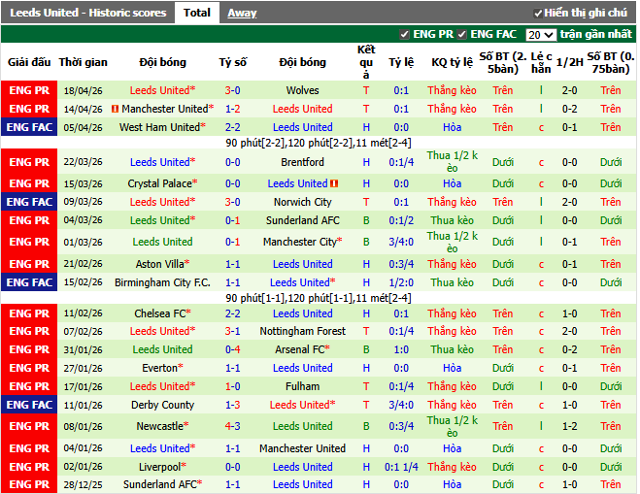640x494 pixels.
Task: Uncheck the ENG PR league filter checkbox
Action: tap(405, 34)
